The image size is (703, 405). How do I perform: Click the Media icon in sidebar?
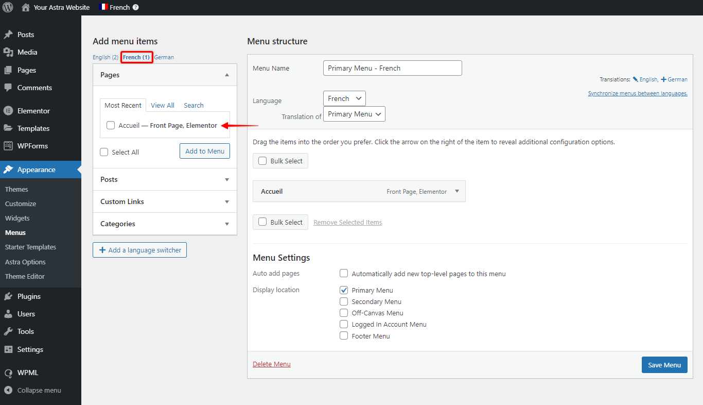8,52
